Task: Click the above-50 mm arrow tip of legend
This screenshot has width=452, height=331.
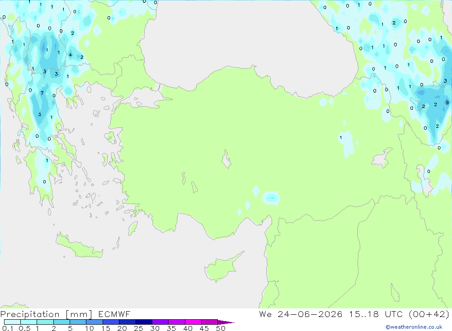Action: (226, 322)
